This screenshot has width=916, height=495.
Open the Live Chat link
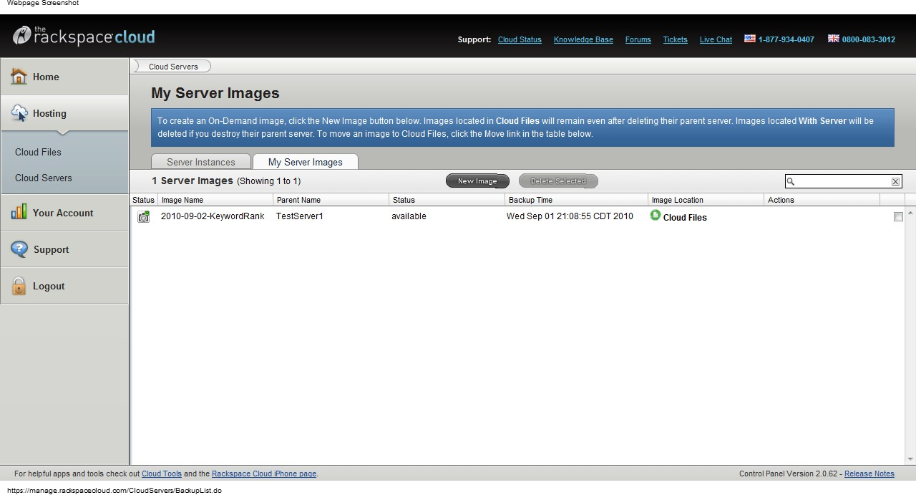tap(716, 39)
